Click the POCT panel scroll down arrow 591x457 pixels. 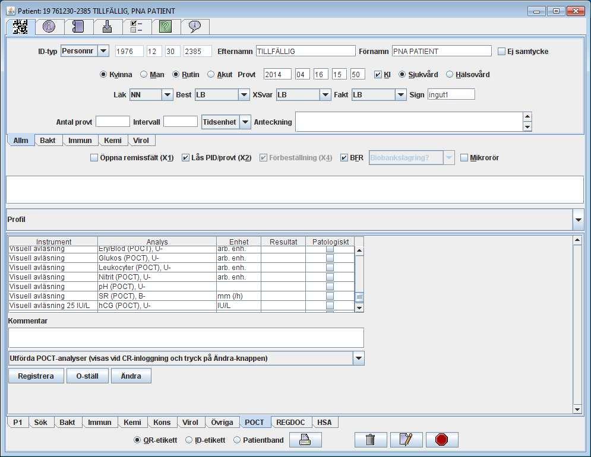click(x=577, y=409)
